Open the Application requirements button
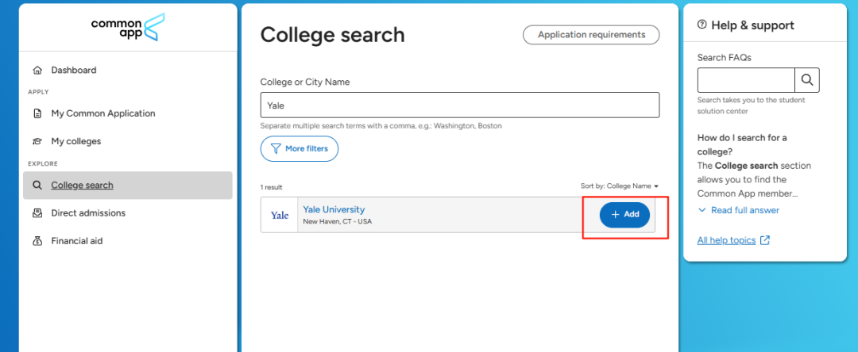The image size is (858, 352). (x=590, y=35)
